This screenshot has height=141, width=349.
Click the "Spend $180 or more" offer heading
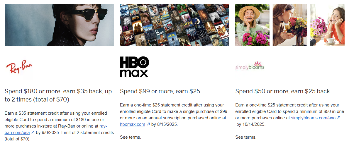point(58,95)
